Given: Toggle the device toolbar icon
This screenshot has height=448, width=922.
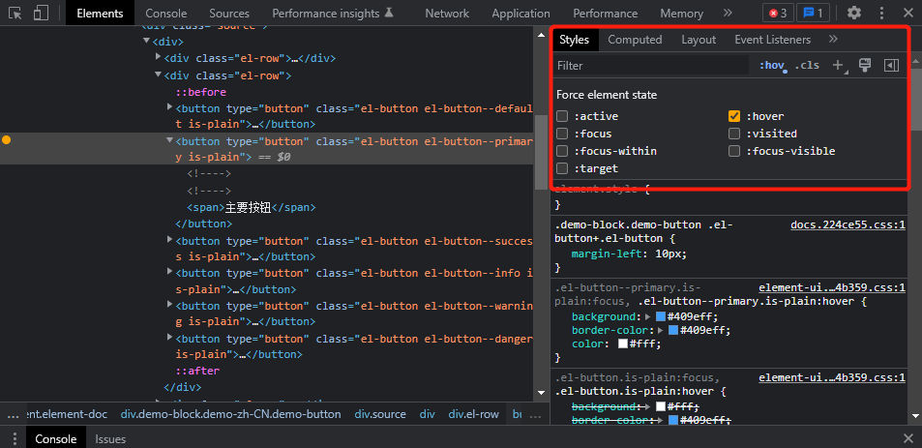Looking at the screenshot, I should [41, 13].
